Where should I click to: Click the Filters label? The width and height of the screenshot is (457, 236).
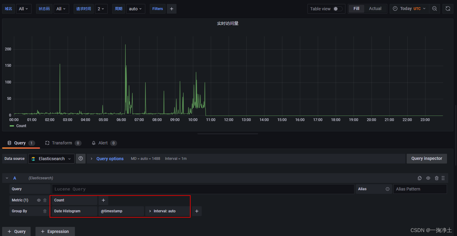158,9
